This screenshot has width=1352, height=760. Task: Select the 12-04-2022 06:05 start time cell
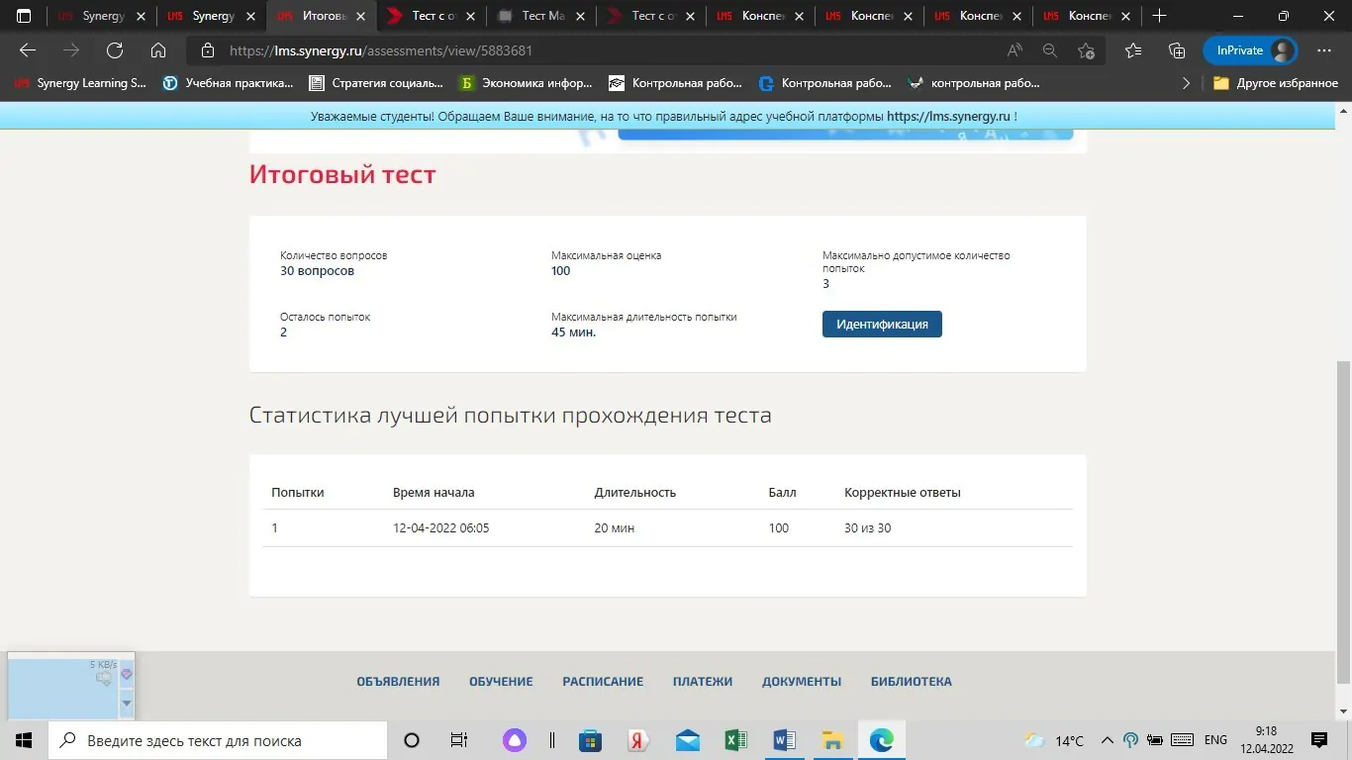click(440, 528)
